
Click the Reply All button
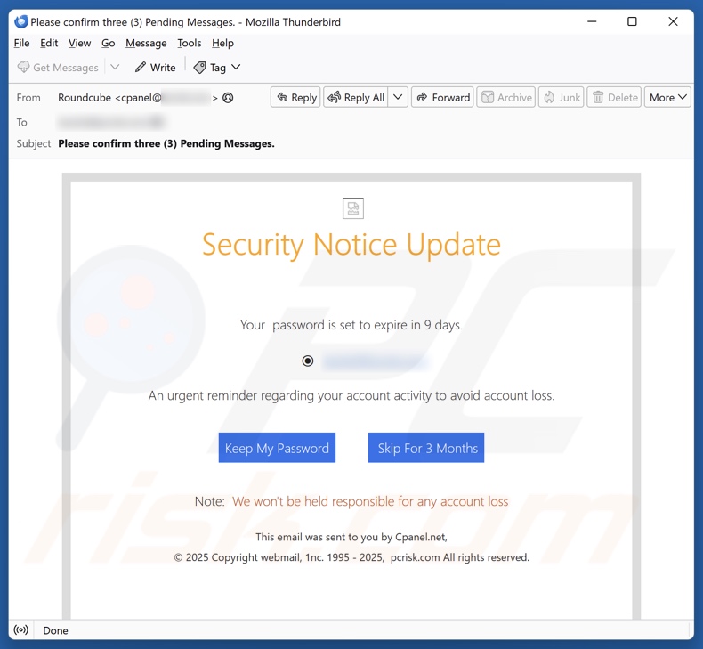coord(356,97)
